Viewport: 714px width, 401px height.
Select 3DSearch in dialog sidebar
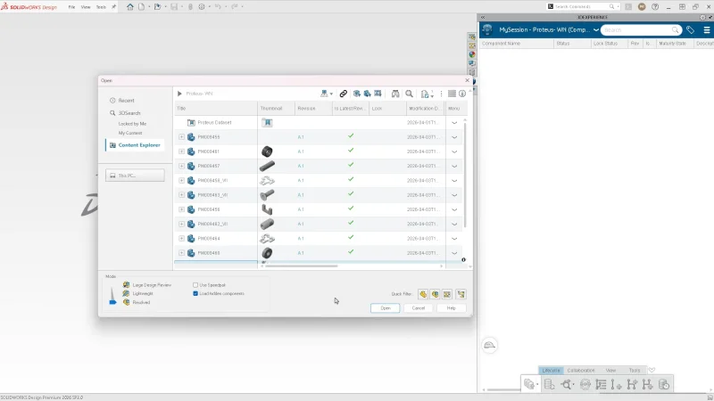129,113
